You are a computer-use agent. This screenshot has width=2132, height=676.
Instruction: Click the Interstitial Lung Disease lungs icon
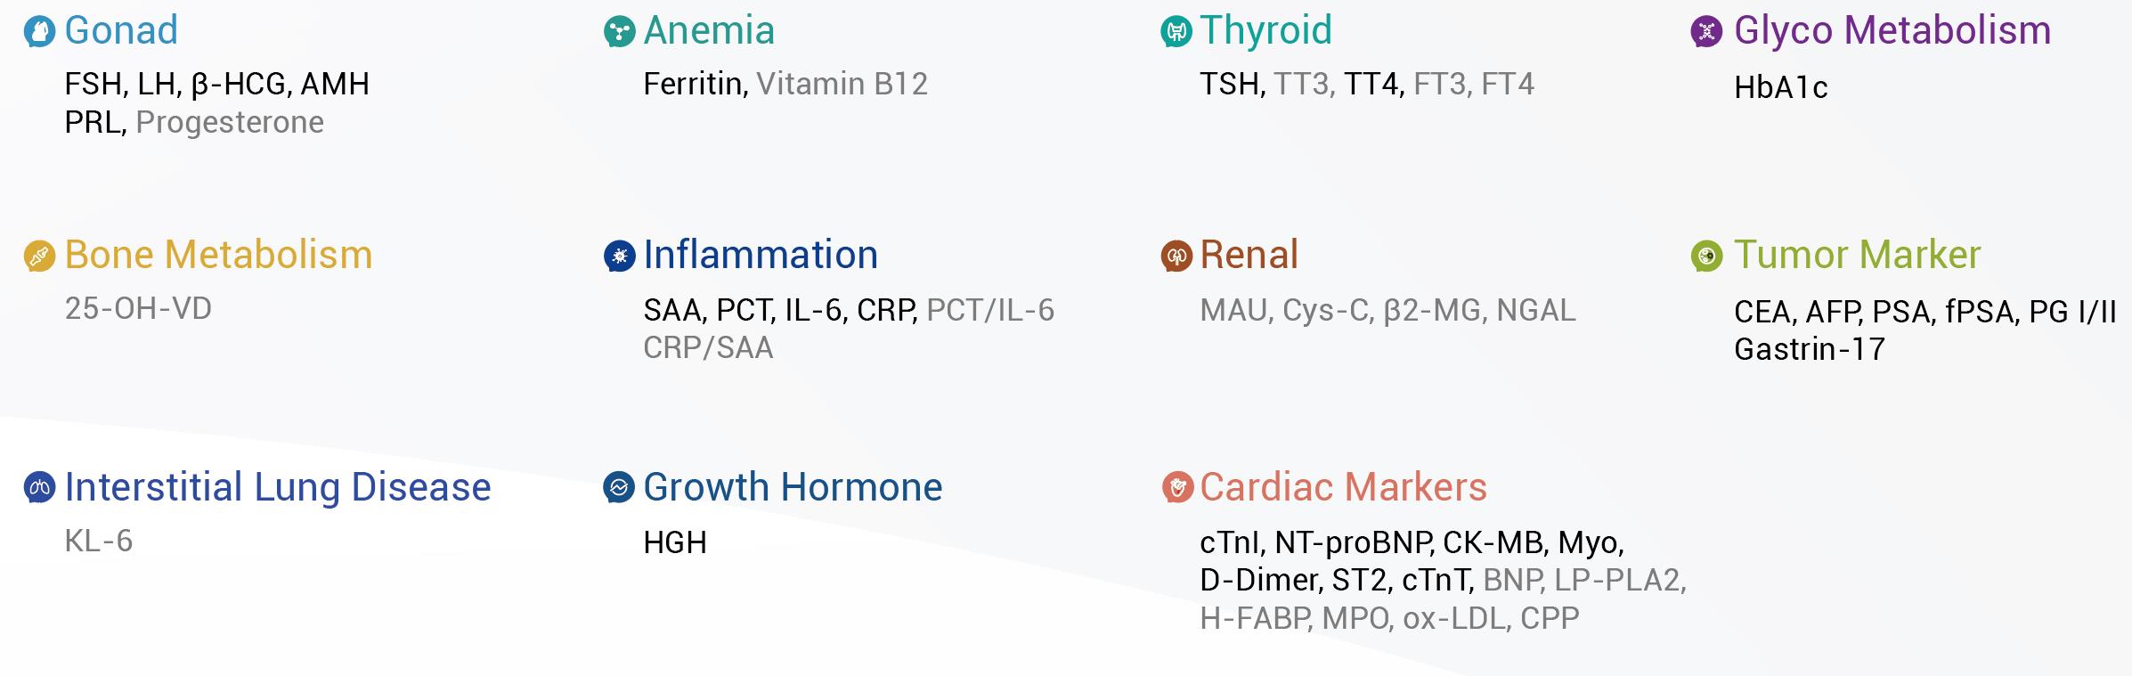[39, 488]
